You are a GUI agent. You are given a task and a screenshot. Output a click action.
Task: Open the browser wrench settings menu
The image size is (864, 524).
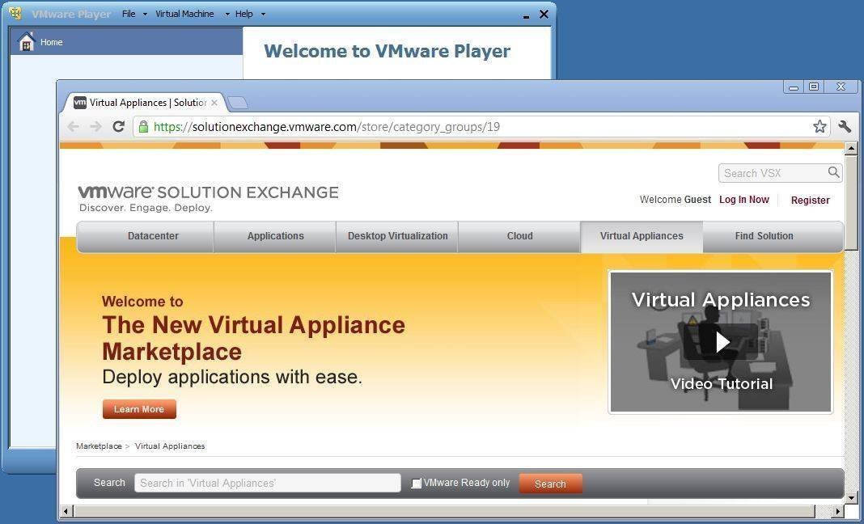pyautogui.click(x=845, y=126)
